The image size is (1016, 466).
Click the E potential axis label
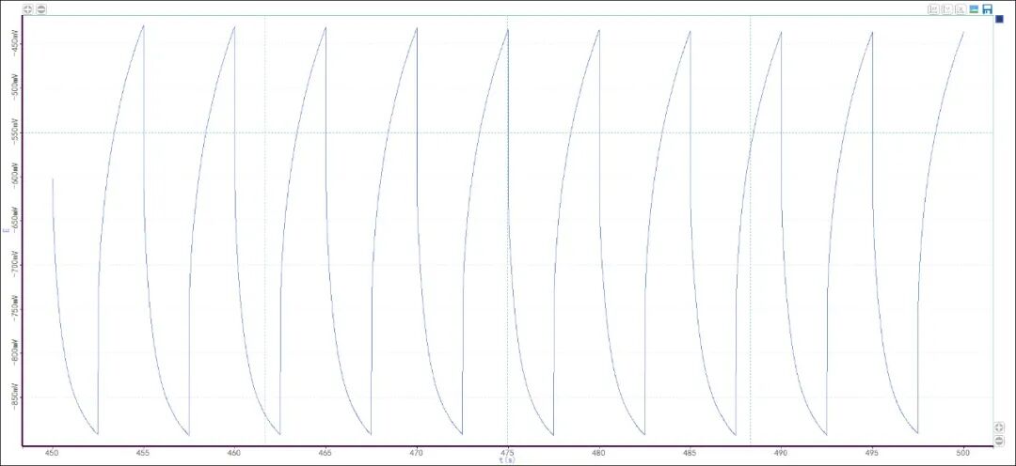(6, 230)
